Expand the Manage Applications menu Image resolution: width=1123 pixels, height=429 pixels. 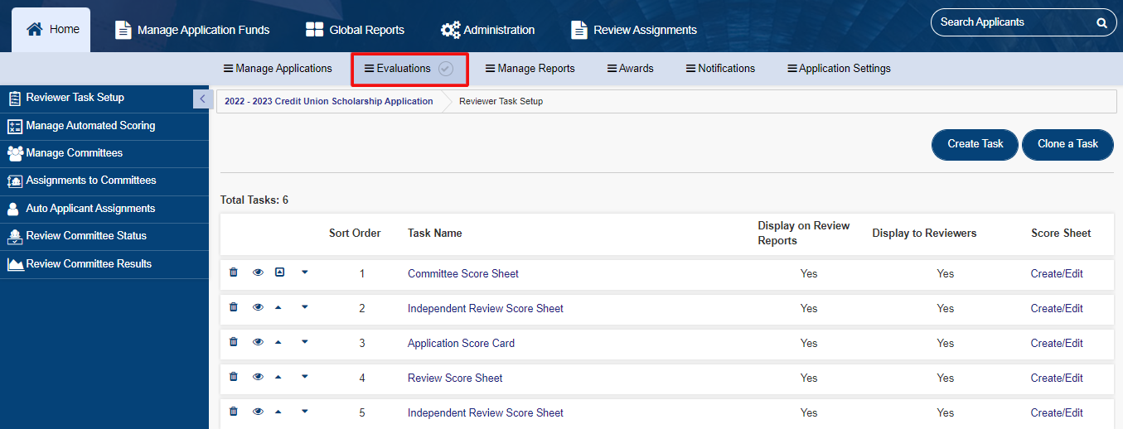point(278,69)
